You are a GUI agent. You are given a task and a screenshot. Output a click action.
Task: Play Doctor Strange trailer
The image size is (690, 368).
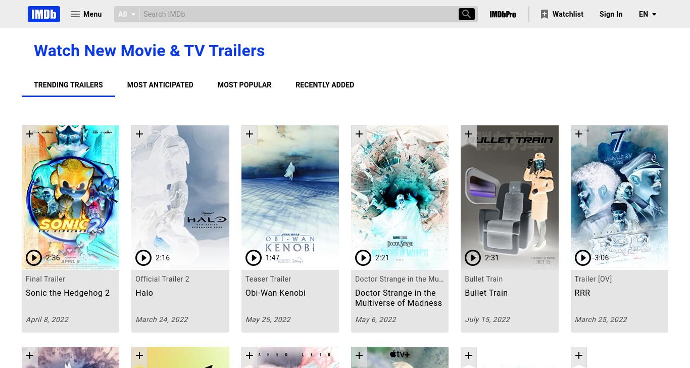click(363, 258)
